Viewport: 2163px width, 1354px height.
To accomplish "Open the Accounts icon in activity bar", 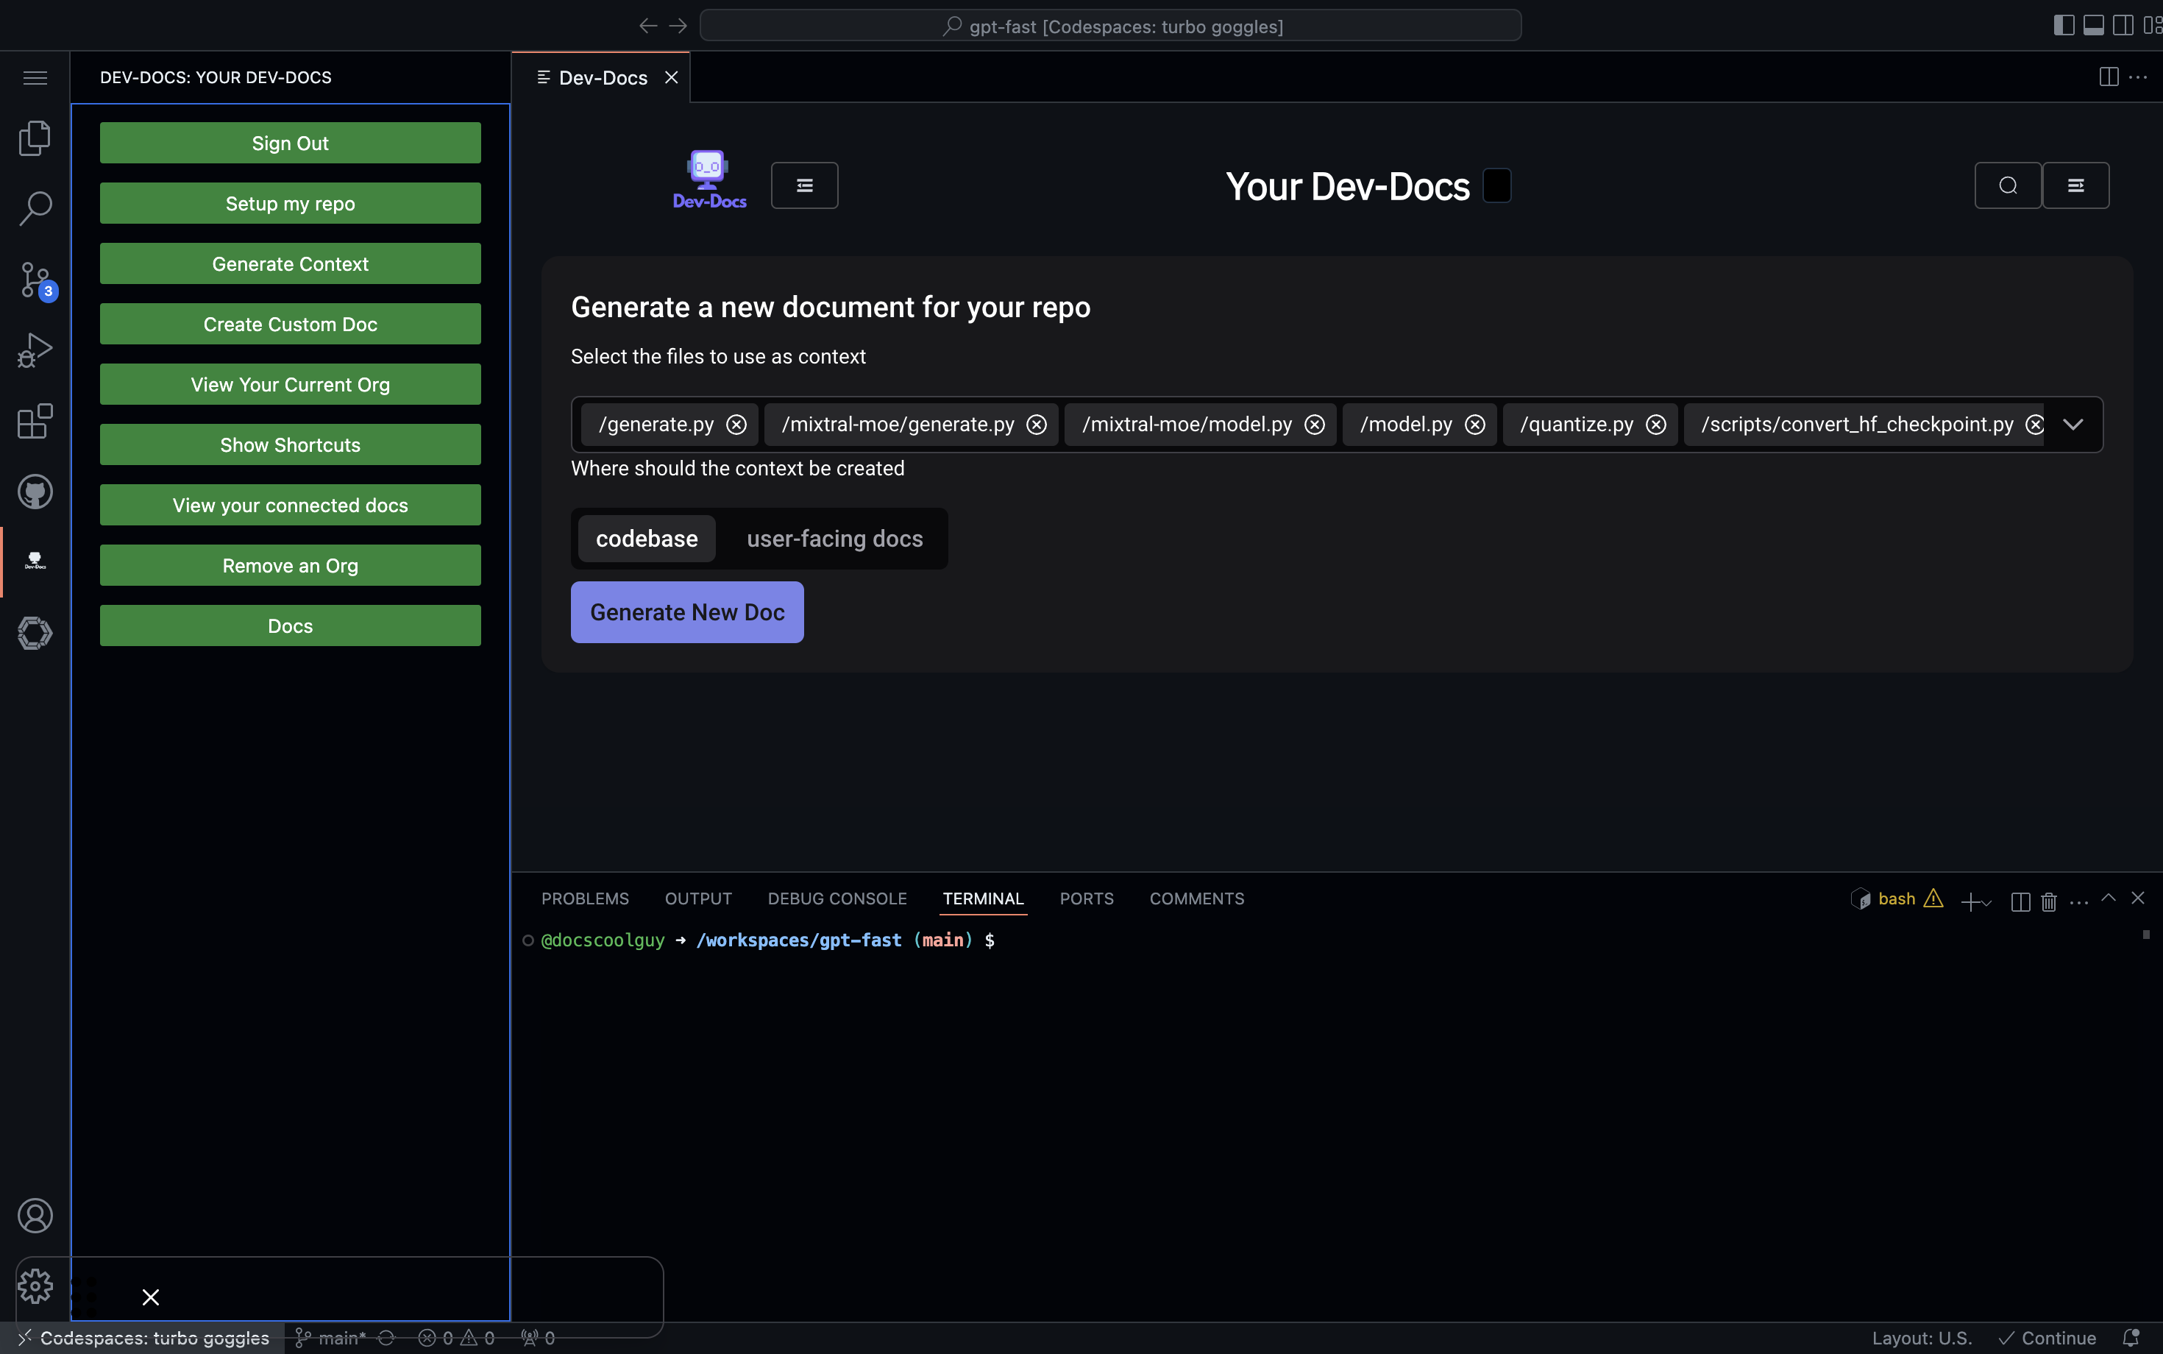I will coord(35,1215).
